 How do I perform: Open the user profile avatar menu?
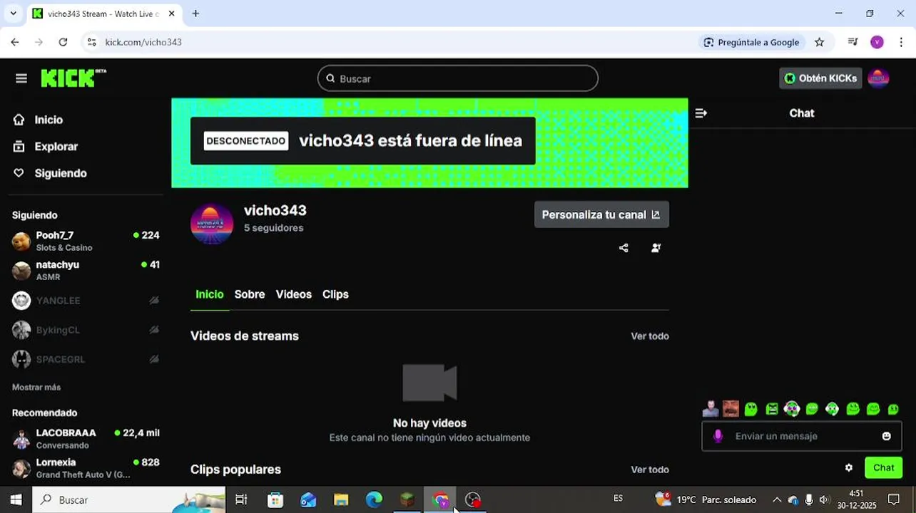(x=878, y=78)
